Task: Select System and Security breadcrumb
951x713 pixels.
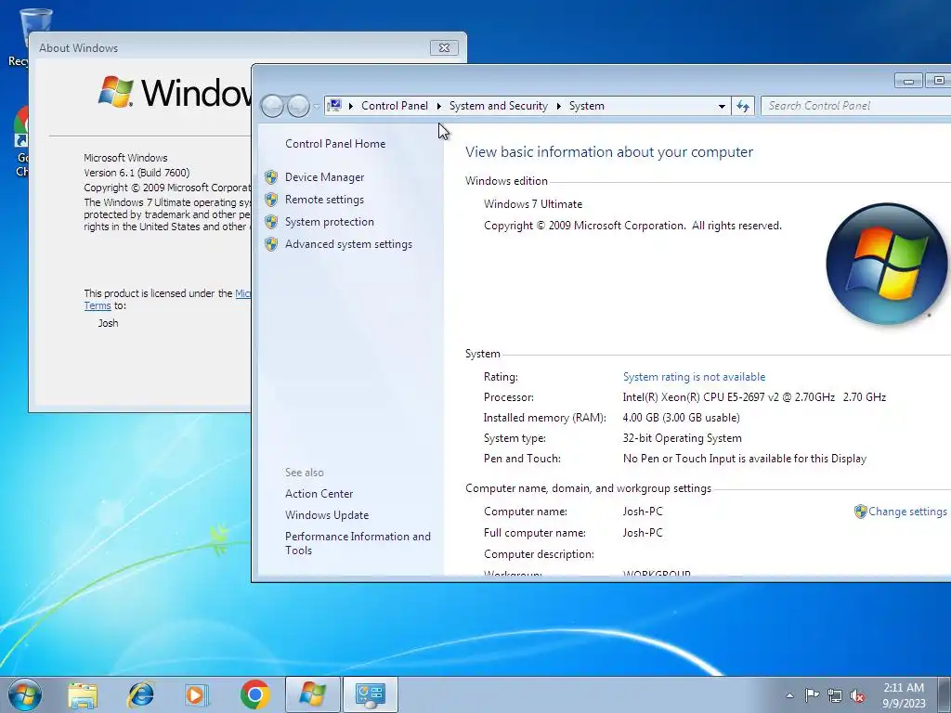Action: (498, 106)
